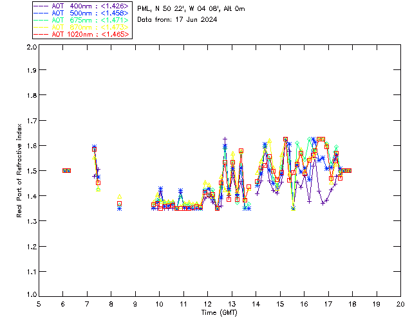Image resolution: width=412 pixels, height=329 pixels.
Task: Click the 1.0 tick label on y-axis
Action: click(x=31, y=295)
